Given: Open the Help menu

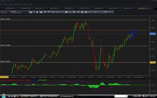Looking at the screenshot, I should 30,4.
